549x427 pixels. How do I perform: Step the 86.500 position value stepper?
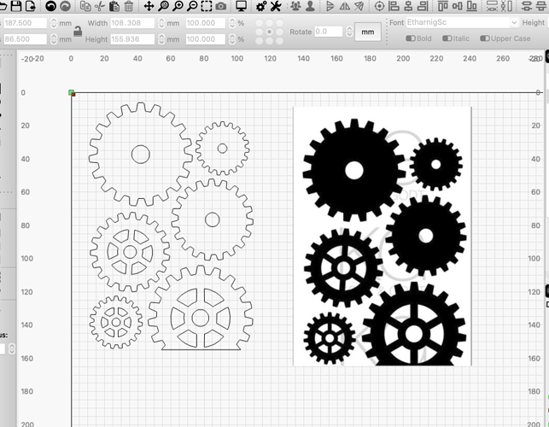(54, 39)
